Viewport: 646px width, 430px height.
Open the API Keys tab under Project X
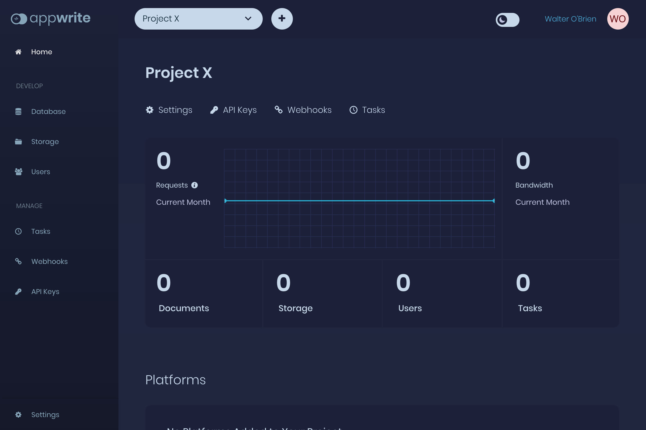233,110
